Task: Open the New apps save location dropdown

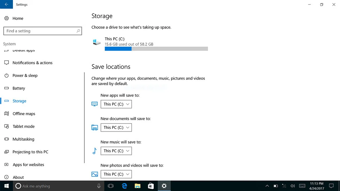Action: pyautogui.click(x=116, y=104)
